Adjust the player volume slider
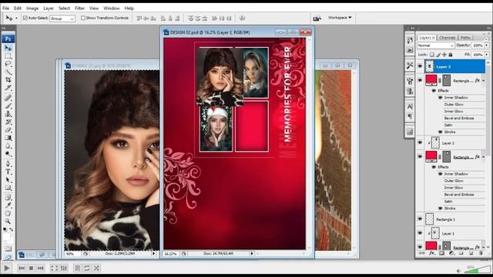The width and height of the screenshot is (493, 277). tap(477, 270)
